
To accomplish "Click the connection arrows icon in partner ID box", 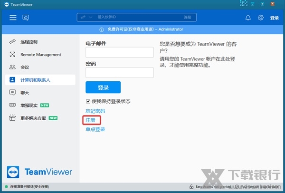I will click(x=83, y=17).
